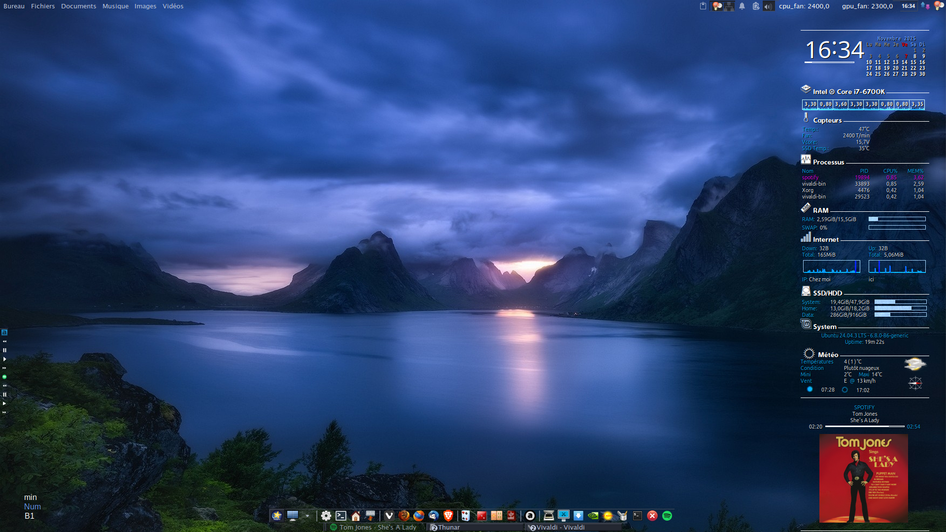Open Spotify from the dock
Image resolution: width=946 pixels, height=532 pixels.
(x=667, y=516)
